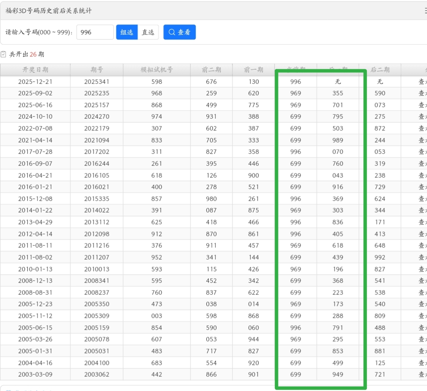Open details link for row 2017-07-28
427x391 pixels.
click(422, 152)
